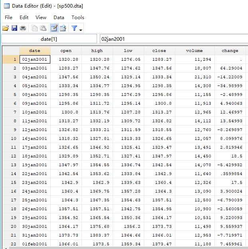
Task: Click volume value 14,450
Action: [195, 156]
